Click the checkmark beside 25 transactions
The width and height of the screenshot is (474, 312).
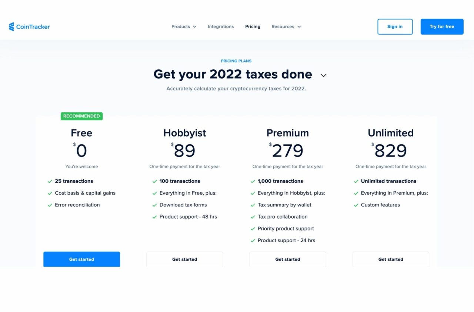click(50, 181)
